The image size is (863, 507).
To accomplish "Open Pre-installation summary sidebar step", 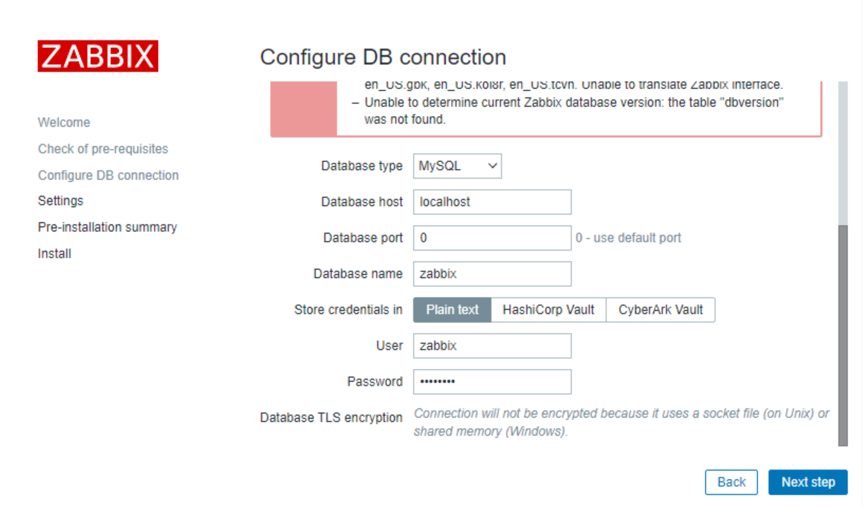I will [107, 227].
